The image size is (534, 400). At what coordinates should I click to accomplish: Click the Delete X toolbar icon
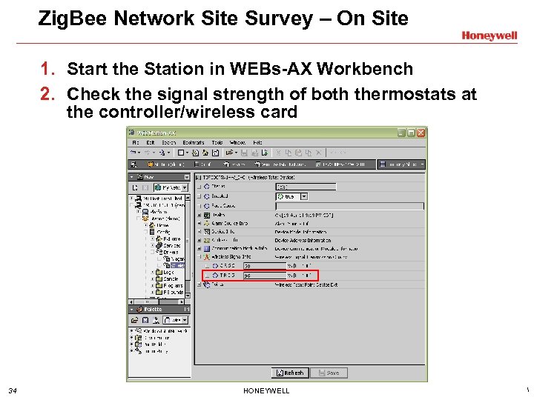[318, 153]
